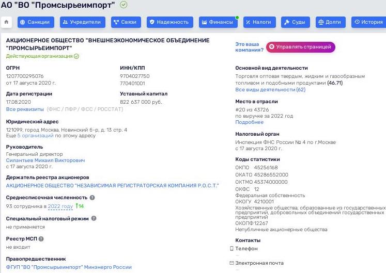The height and width of the screenshot is (273, 386).
Task: Open ФГУП "ВО "Промсырьеимпорт" predecessor link
Action: tap(69, 267)
